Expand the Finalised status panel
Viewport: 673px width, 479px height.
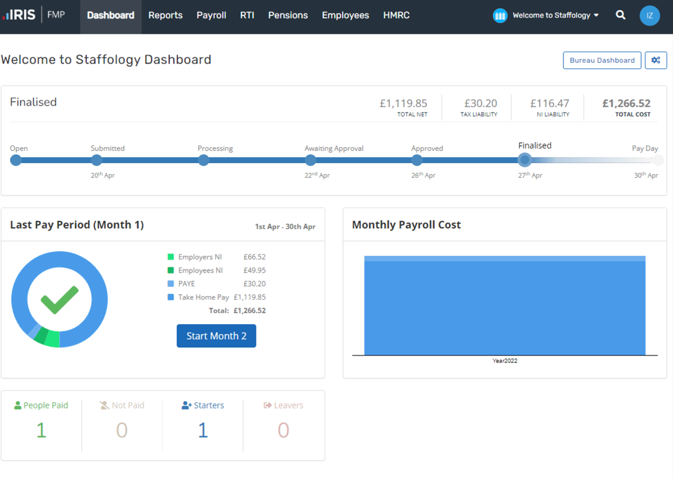33,102
